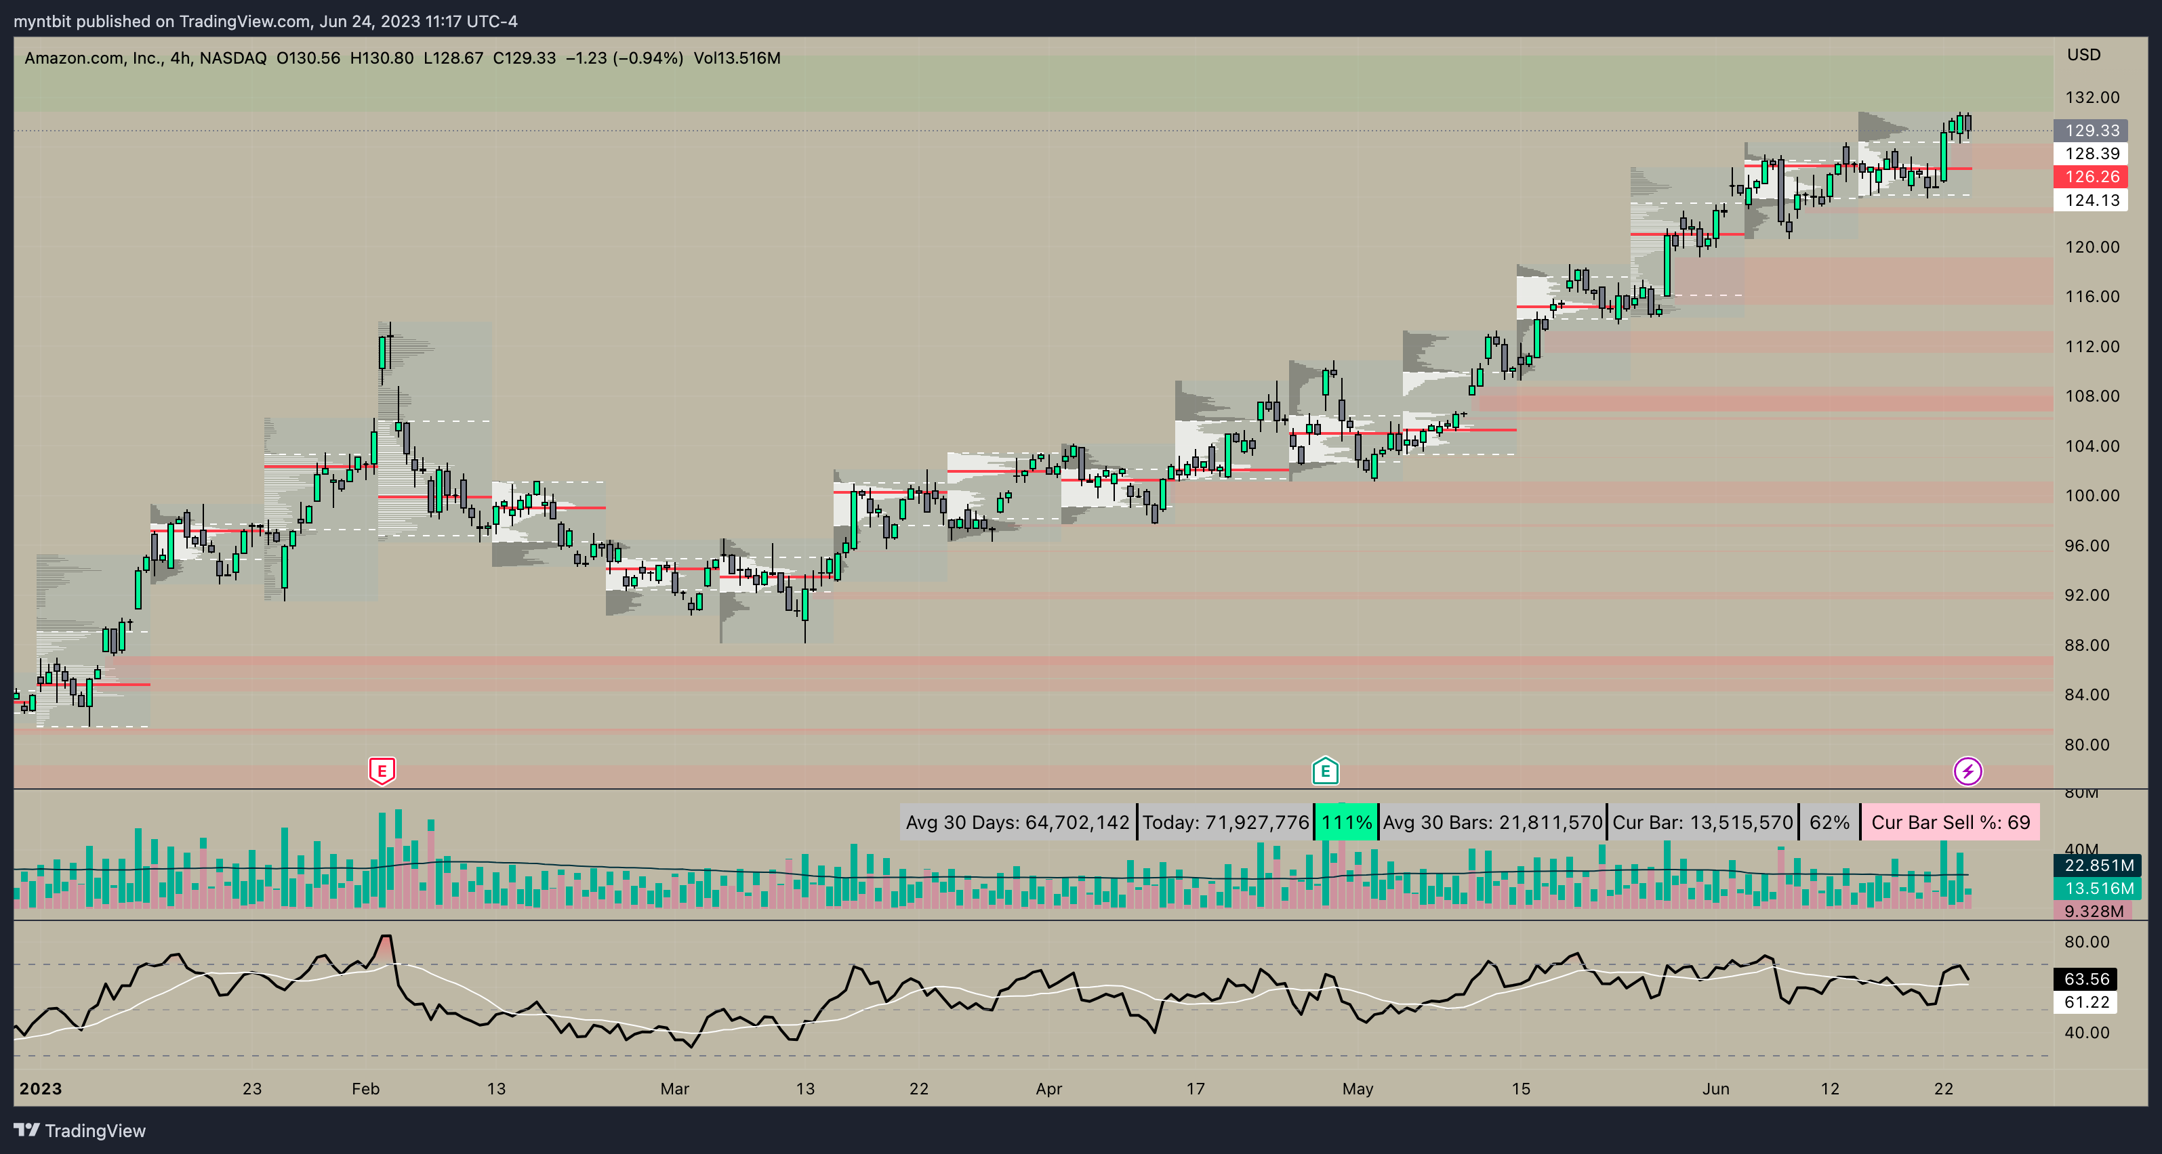The image size is (2162, 1154).
Task: Click the RSI moving average label 61.22
Action: [2085, 1002]
